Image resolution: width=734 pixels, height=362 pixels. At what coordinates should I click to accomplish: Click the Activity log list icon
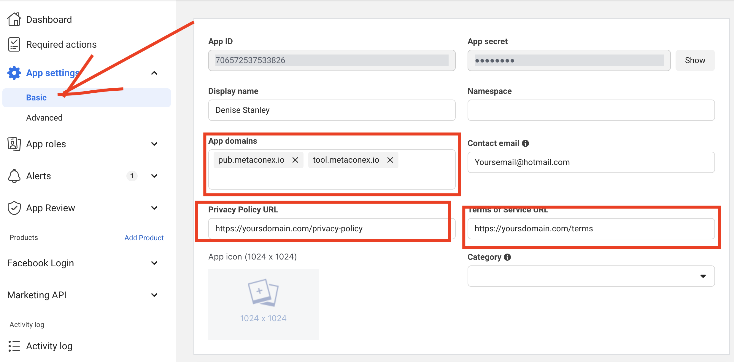pos(14,346)
